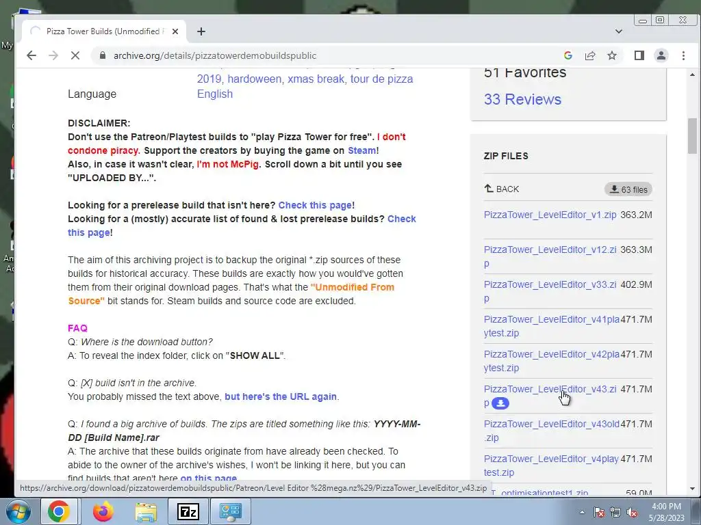Click the pink 'FAQ' heading

(x=77, y=328)
